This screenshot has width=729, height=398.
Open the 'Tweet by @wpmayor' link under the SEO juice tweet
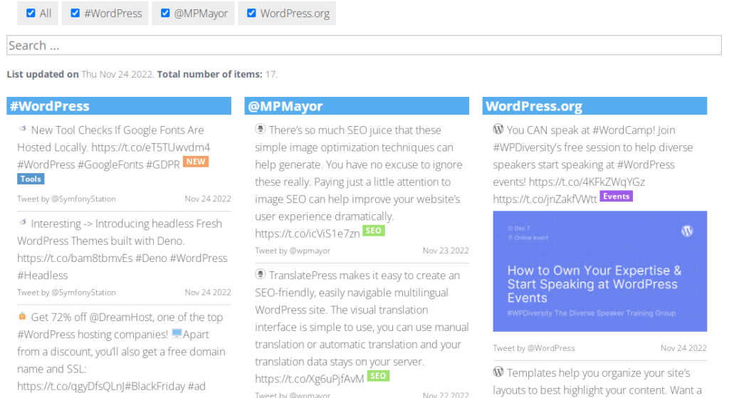[x=293, y=251]
